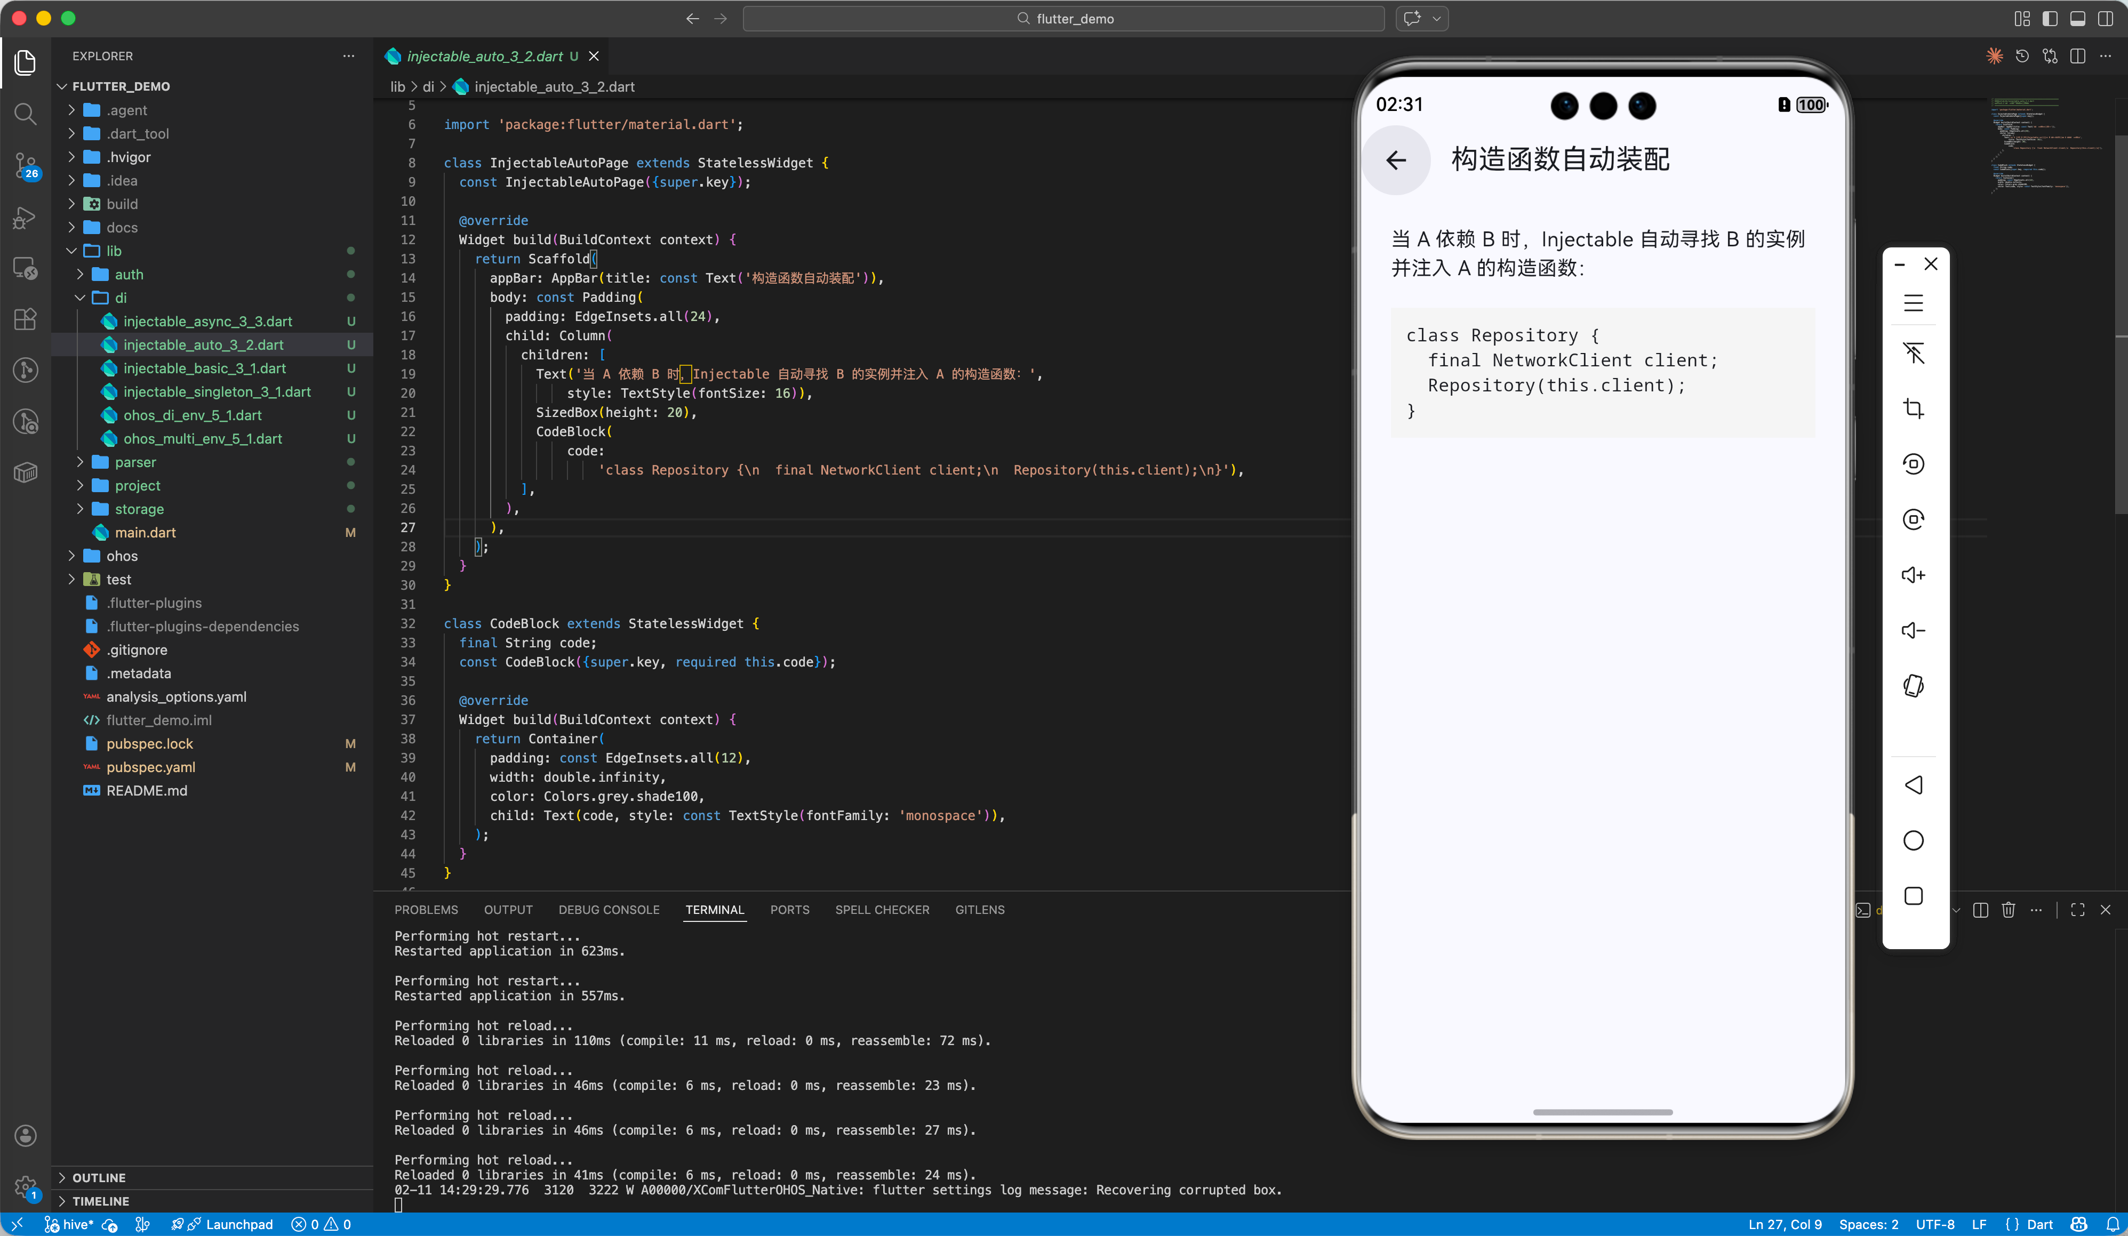The image size is (2128, 1236).
Task: Toggle primary side bar layout button
Action: point(2050,18)
